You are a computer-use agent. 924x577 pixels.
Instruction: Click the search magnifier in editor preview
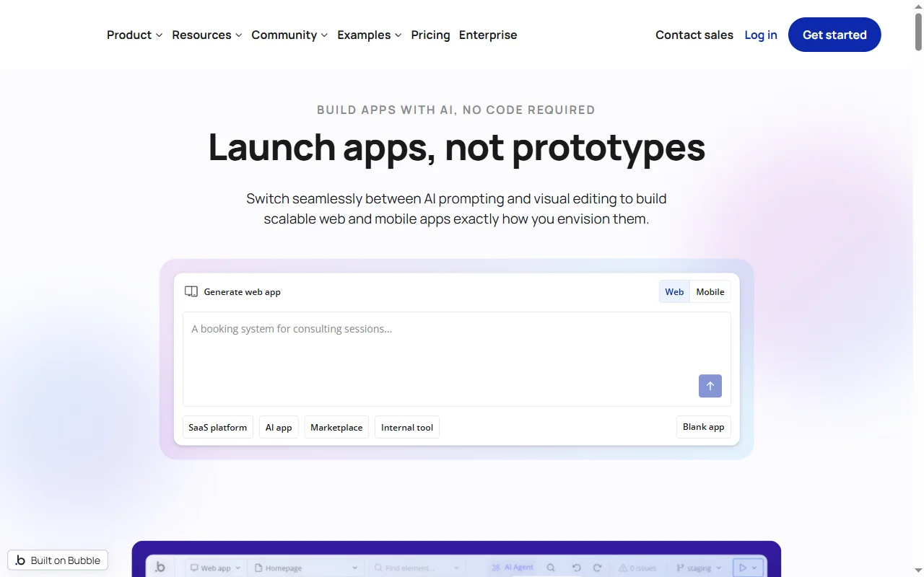(551, 568)
